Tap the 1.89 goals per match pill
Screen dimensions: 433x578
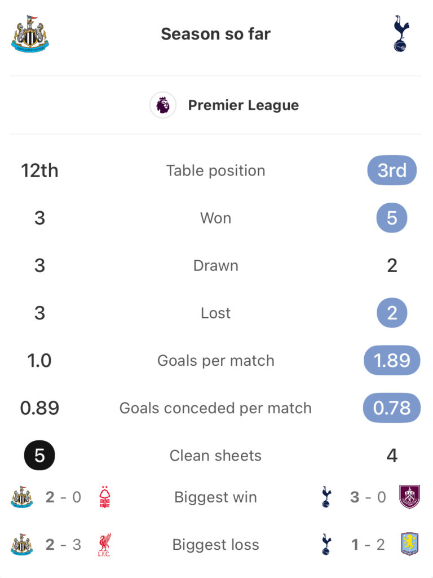(x=392, y=360)
